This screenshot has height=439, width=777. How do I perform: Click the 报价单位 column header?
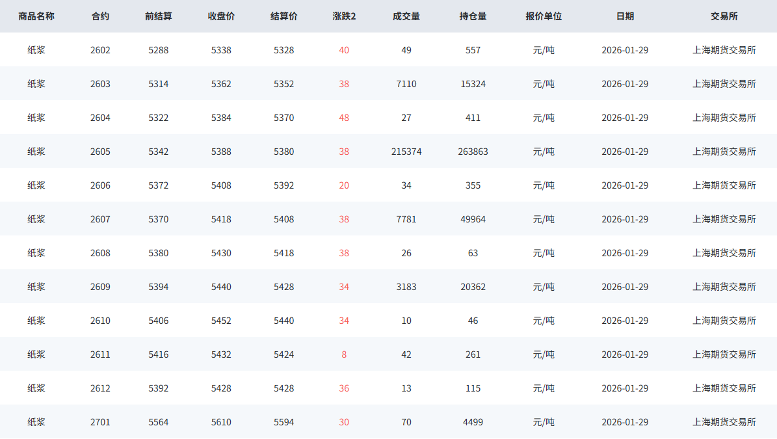(x=544, y=16)
